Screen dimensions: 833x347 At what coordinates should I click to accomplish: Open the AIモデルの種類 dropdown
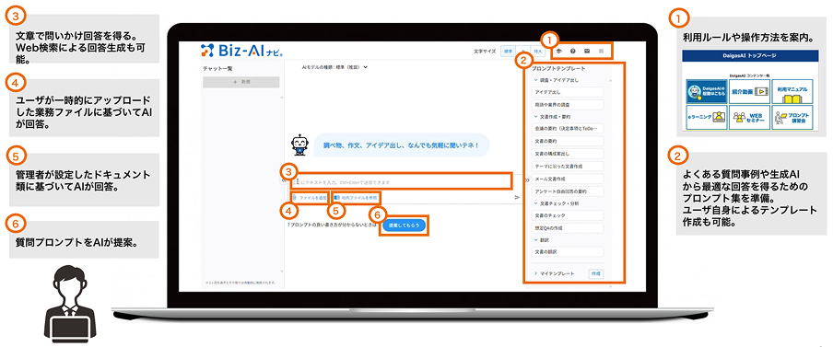(x=334, y=67)
